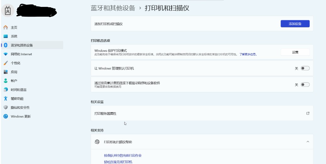Go back via 蓝牙和其他设备 breadcrumb
Screen dimensions: 326x164
113,8
